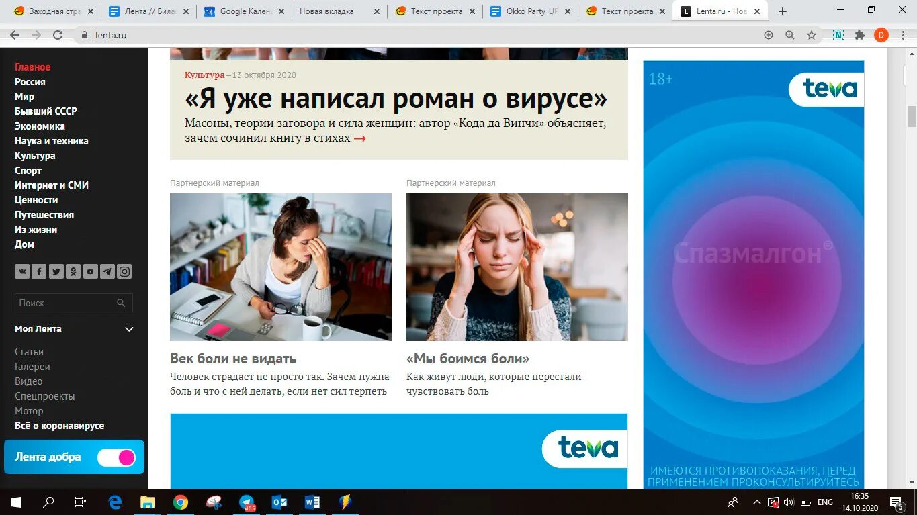This screenshot has height=515, width=917.
Task: Open Lenta's Odnoklassniki page icon
Action: [73, 271]
